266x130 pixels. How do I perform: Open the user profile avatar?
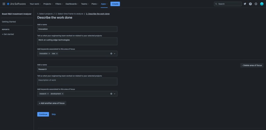click(262, 4)
